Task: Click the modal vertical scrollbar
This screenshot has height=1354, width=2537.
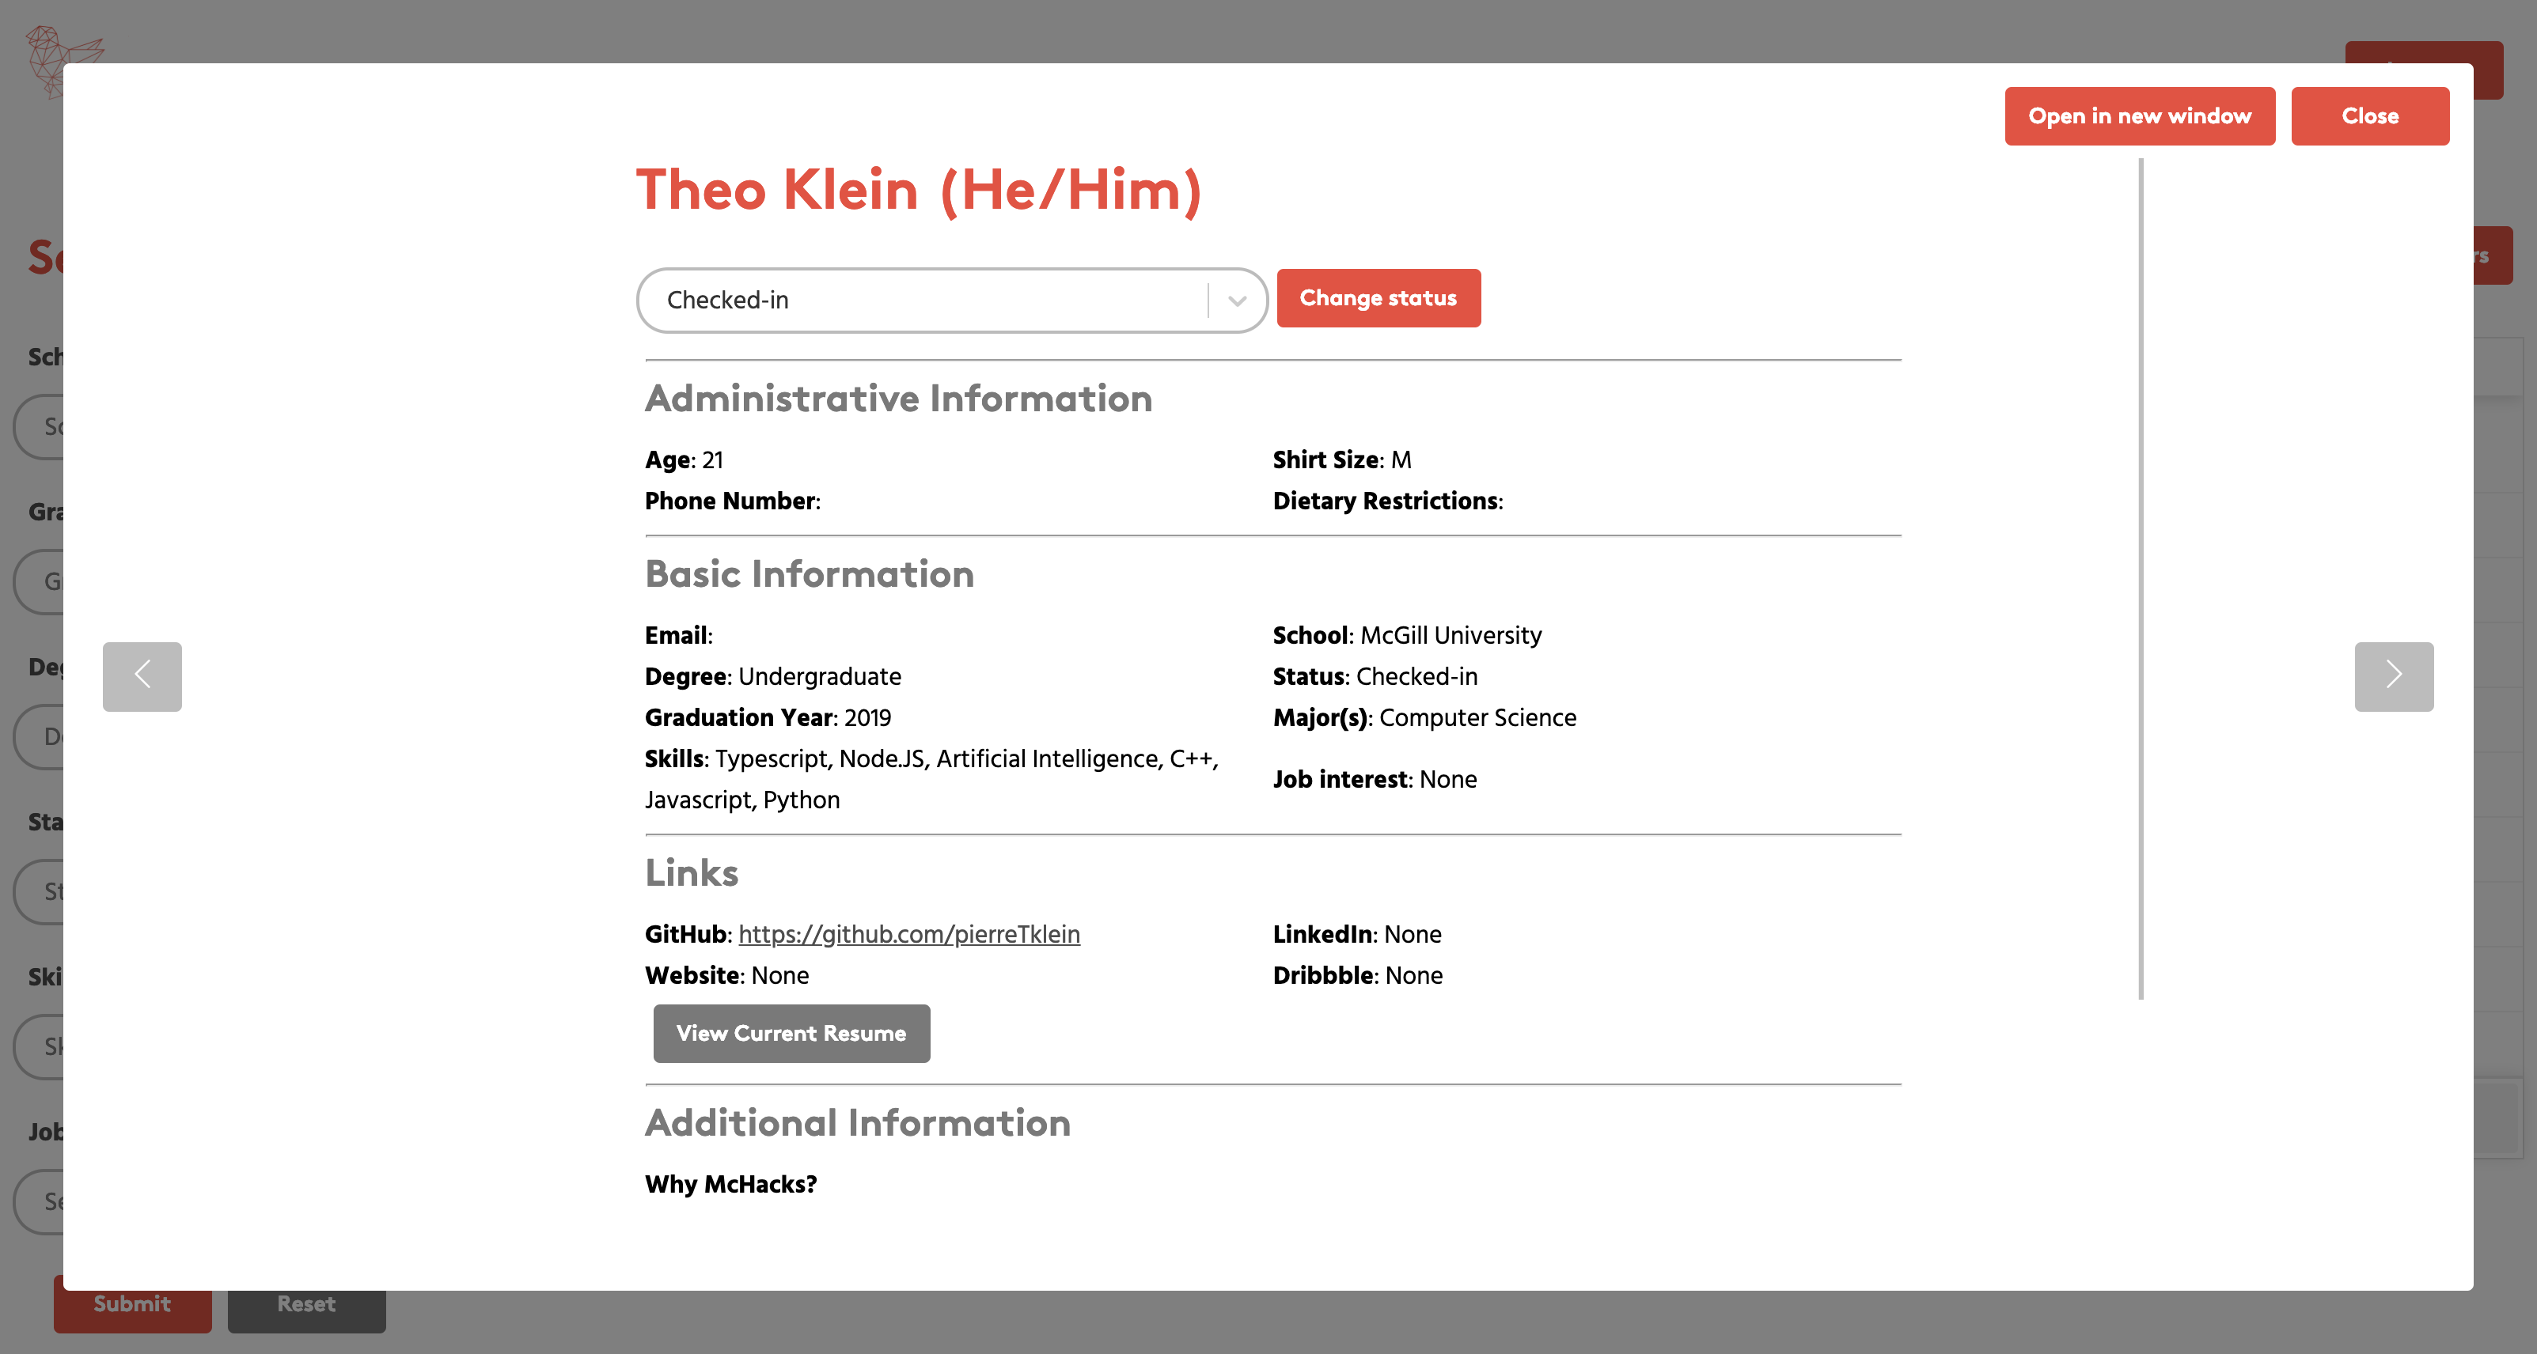Action: [x=2140, y=579]
